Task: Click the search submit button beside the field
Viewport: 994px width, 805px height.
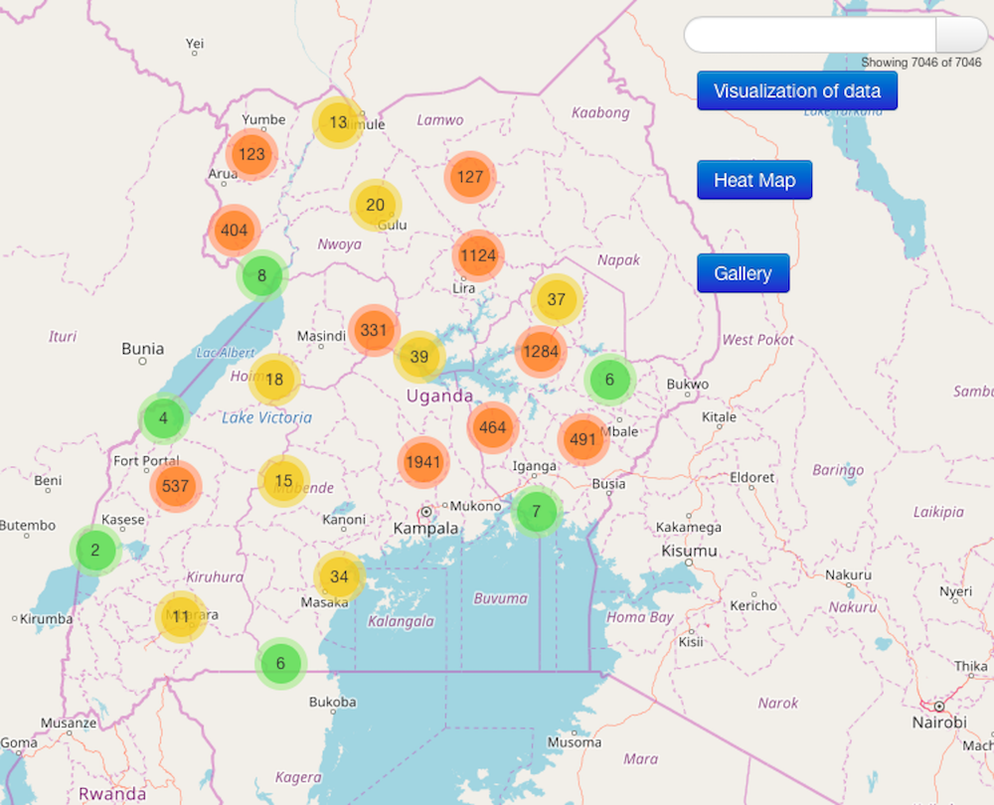Action: click(x=961, y=34)
